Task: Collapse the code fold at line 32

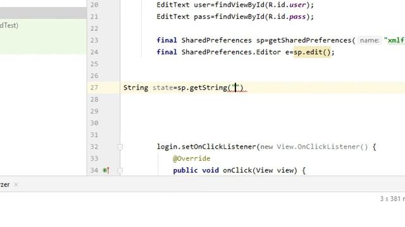Action: 120,147
